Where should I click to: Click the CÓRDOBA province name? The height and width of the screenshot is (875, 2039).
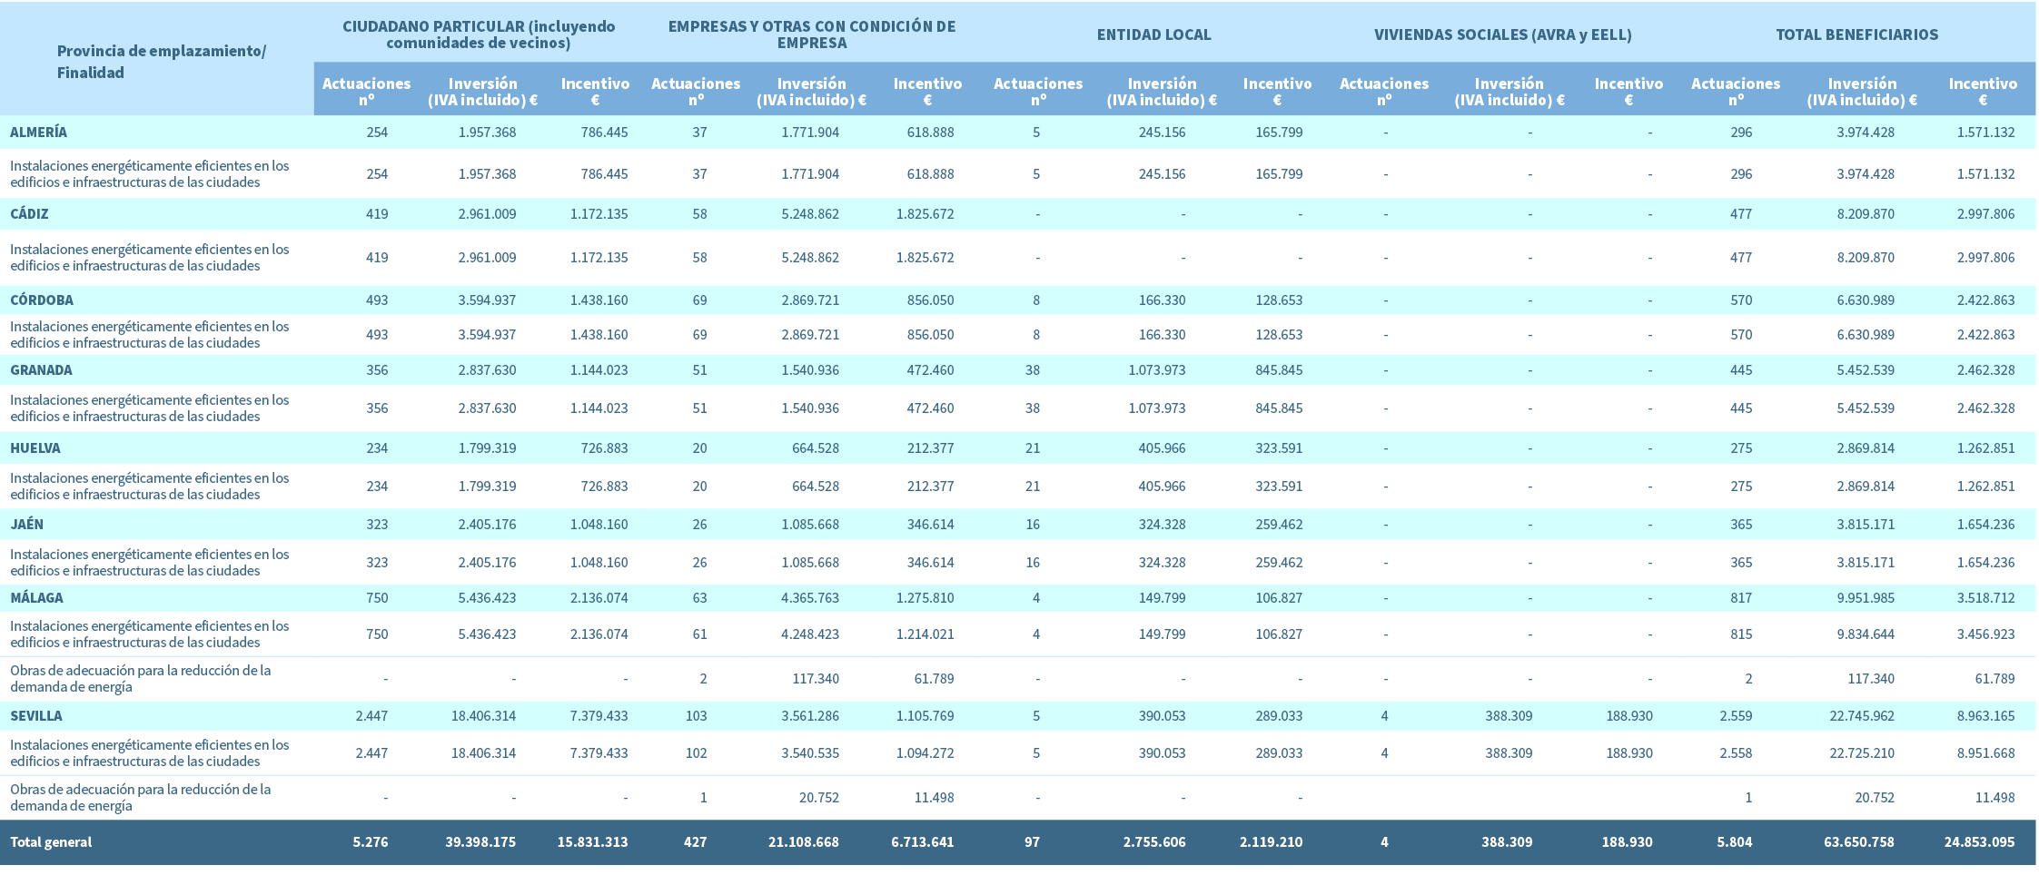(x=42, y=300)
